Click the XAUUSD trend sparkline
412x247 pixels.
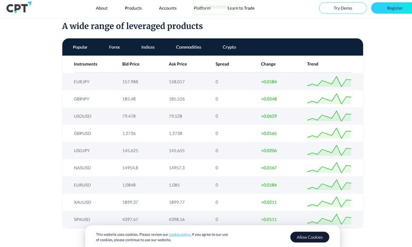pyautogui.click(x=329, y=202)
